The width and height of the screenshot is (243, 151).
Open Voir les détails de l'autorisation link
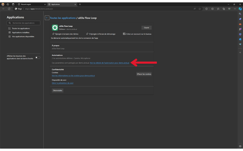point(109,63)
